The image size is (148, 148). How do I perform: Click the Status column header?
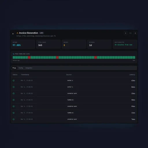click(x=15, y=75)
